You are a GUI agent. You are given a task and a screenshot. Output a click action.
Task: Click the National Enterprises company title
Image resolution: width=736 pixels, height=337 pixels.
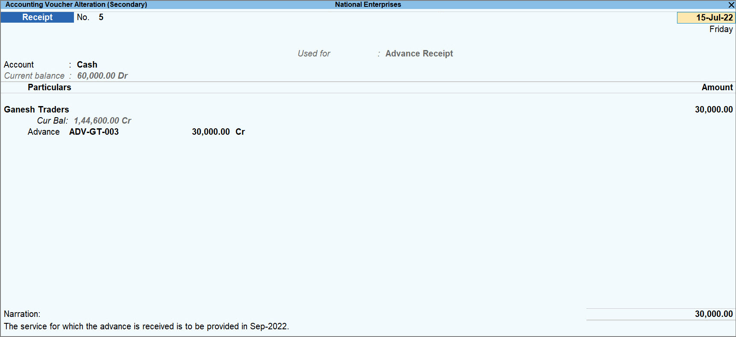pyautogui.click(x=368, y=5)
